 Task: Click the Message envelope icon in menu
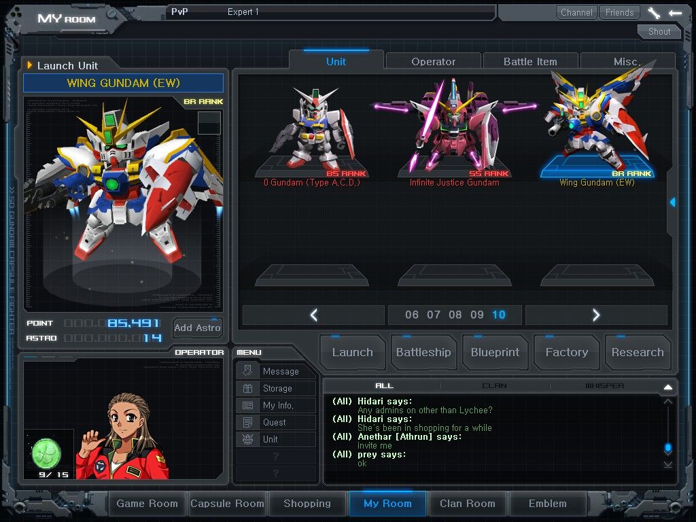247,370
